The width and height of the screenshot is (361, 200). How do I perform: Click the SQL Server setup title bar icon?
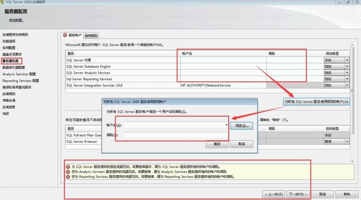pyautogui.click(x=2, y=2)
